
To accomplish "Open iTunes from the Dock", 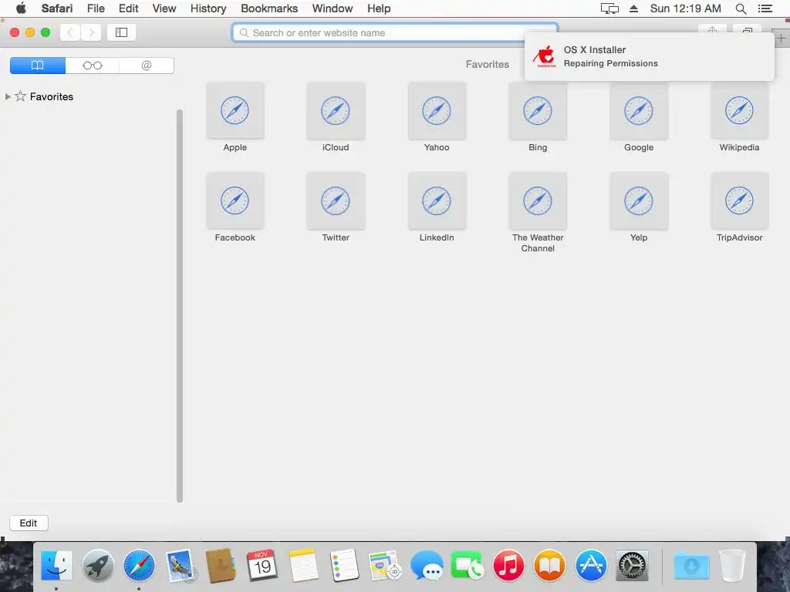I will pyautogui.click(x=508, y=565).
